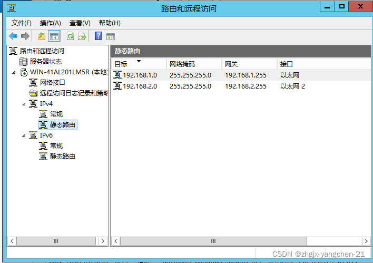Click 255.255.255.0 mask in the 192.168.2.0 row
The height and width of the screenshot is (263, 373).
tap(190, 86)
